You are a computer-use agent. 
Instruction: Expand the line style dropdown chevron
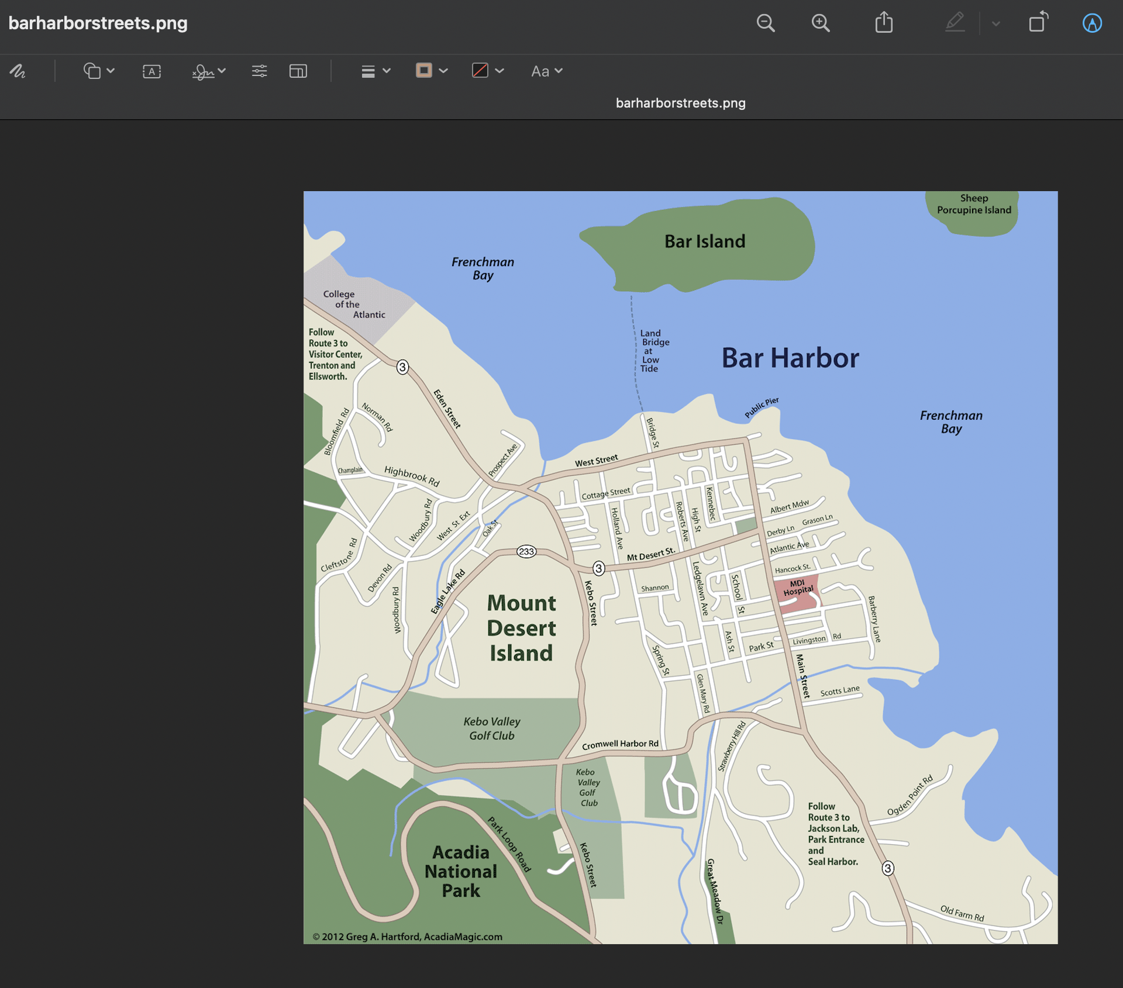[x=387, y=71]
